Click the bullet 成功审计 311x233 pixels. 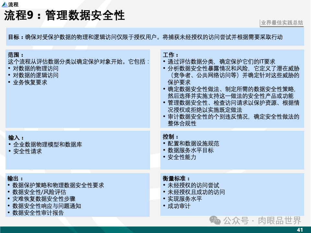(179, 206)
